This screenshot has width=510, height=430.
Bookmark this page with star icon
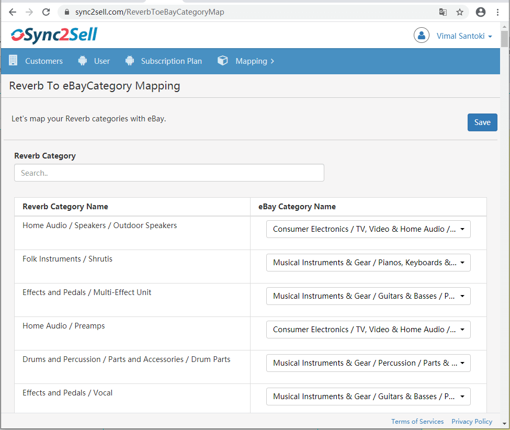[x=460, y=12]
